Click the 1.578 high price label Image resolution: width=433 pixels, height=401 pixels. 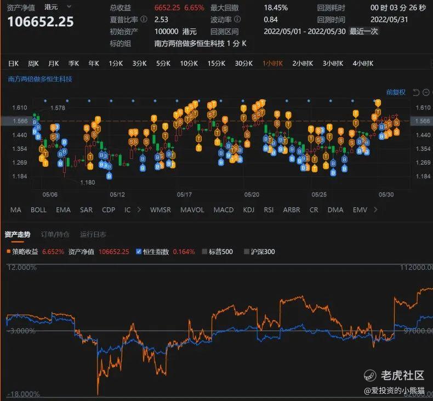pyautogui.click(x=58, y=108)
